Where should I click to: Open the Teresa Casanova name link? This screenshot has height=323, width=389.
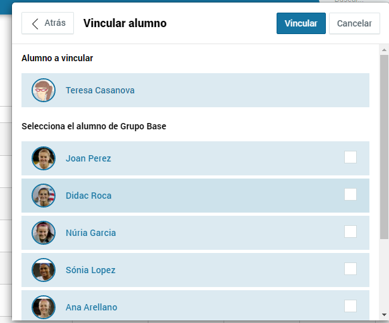100,90
